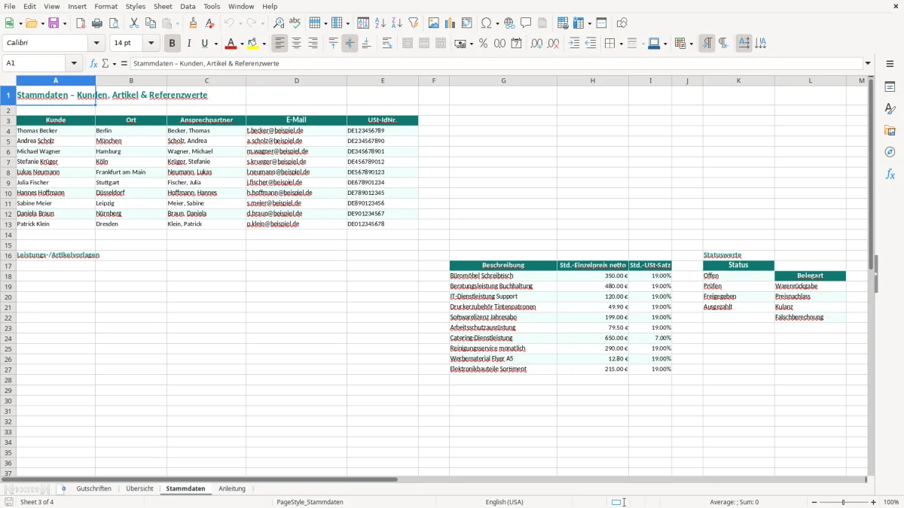Open sidebar Navigator panel
The image size is (904, 508).
pyautogui.click(x=890, y=153)
